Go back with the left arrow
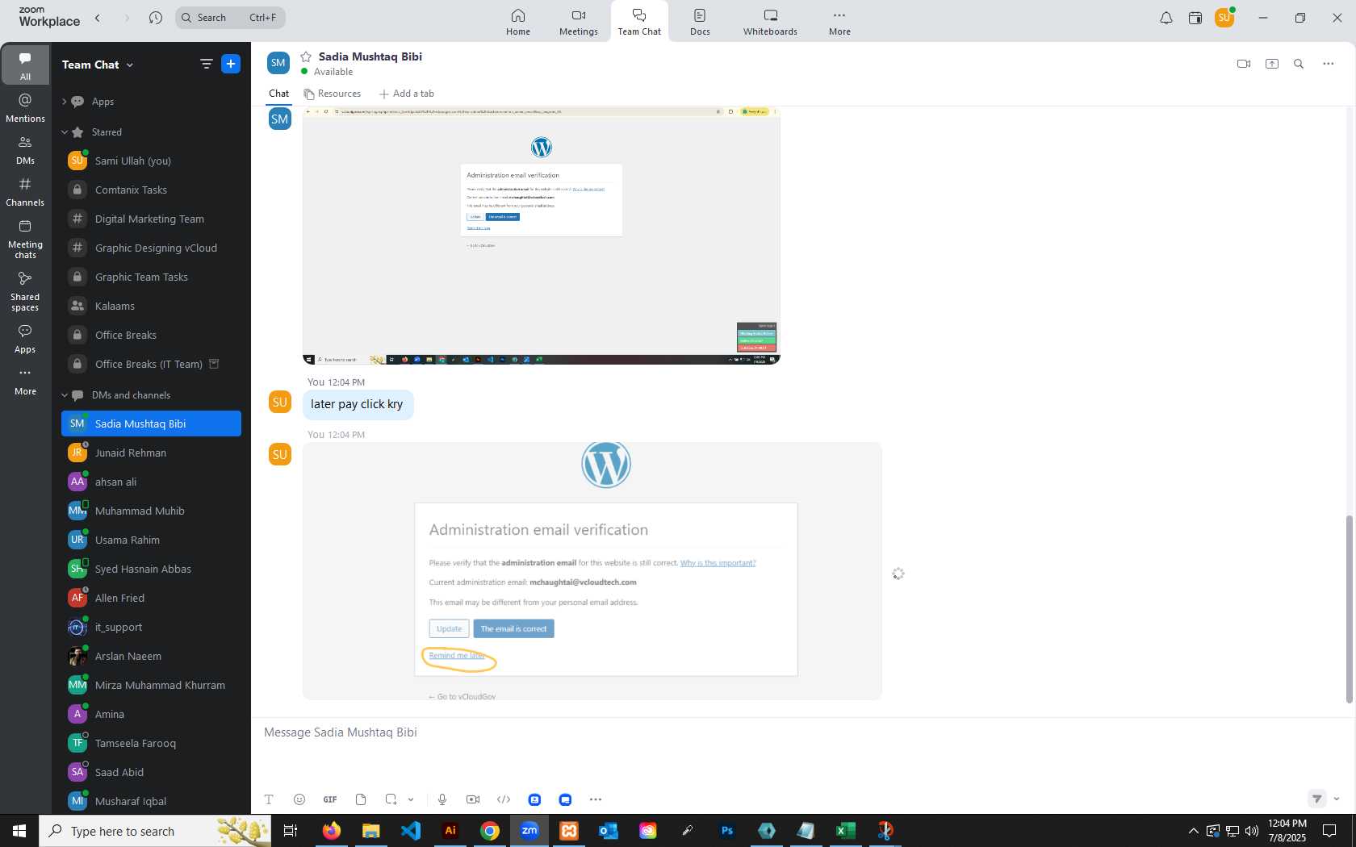1356x847 pixels. pyautogui.click(x=98, y=18)
